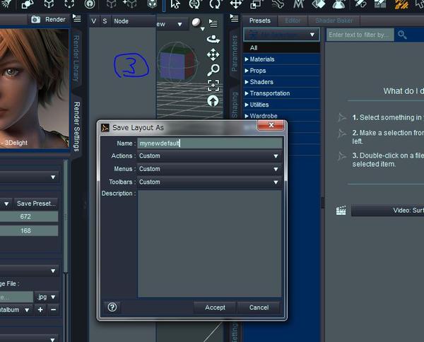The height and width of the screenshot is (342, 424).
Task: Switch to the Editor tab
Action: pyautogui.click(x=293, y=20)
